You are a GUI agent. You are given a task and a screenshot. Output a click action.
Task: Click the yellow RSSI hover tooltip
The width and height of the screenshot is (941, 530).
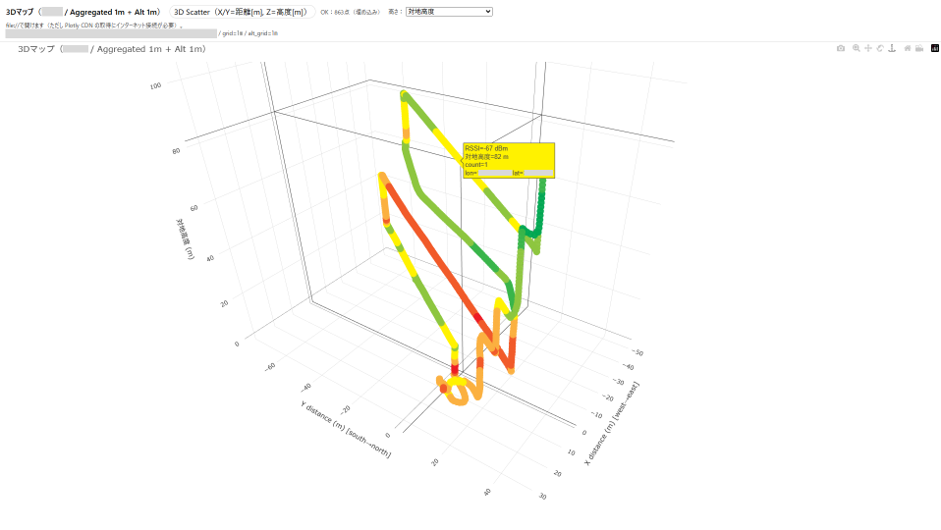point(509,160)
